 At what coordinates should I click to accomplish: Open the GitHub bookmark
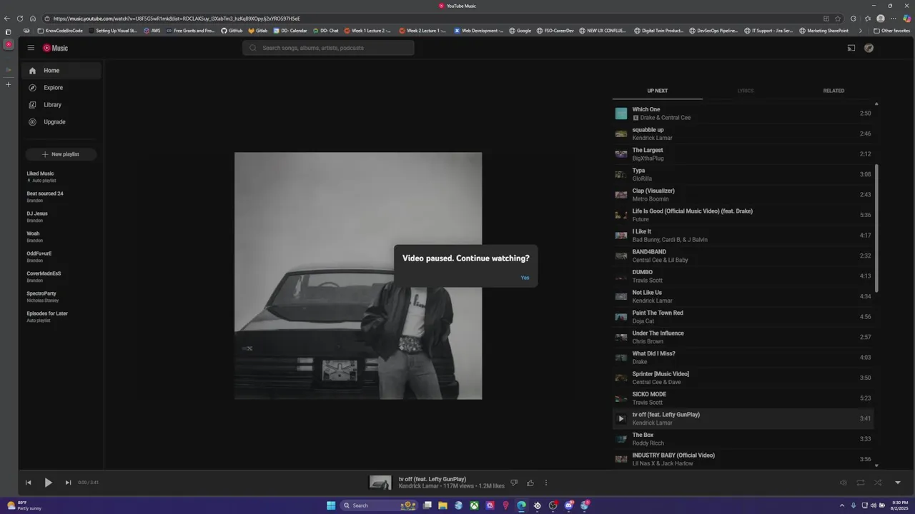click(x=232, y=31)
